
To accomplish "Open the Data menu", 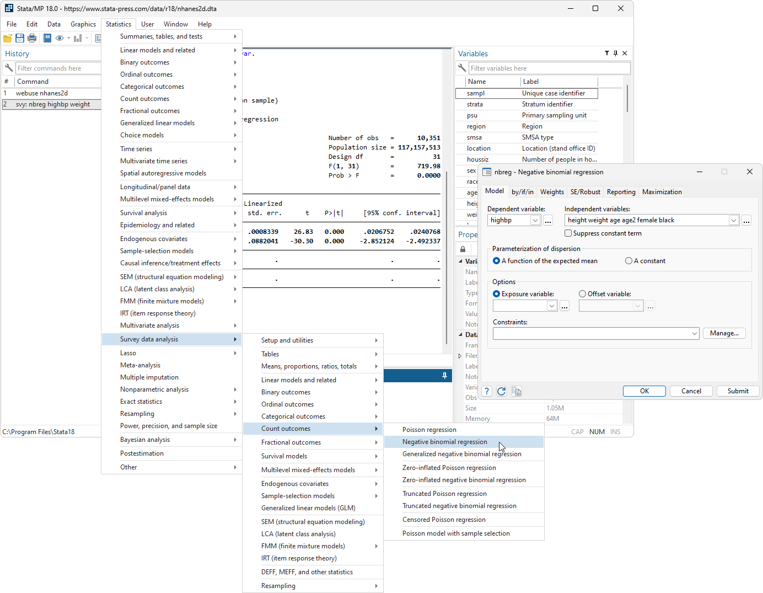I will [54, 24].
